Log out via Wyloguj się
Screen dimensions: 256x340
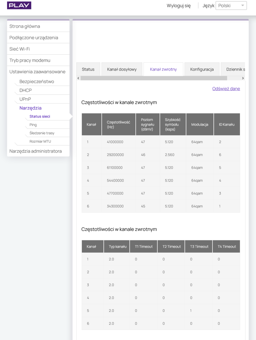(x=178, y=6)
